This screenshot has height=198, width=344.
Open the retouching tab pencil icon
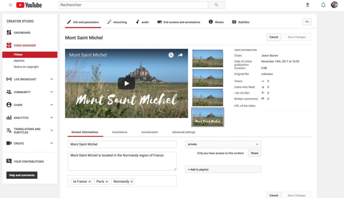[x=109, y=22]
